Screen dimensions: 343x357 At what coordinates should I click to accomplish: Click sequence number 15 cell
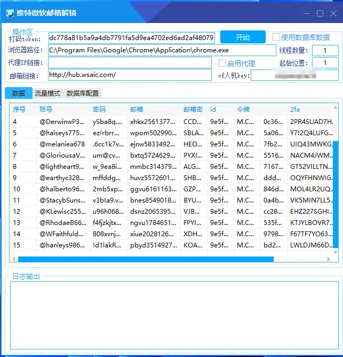[x=17, y=245]
